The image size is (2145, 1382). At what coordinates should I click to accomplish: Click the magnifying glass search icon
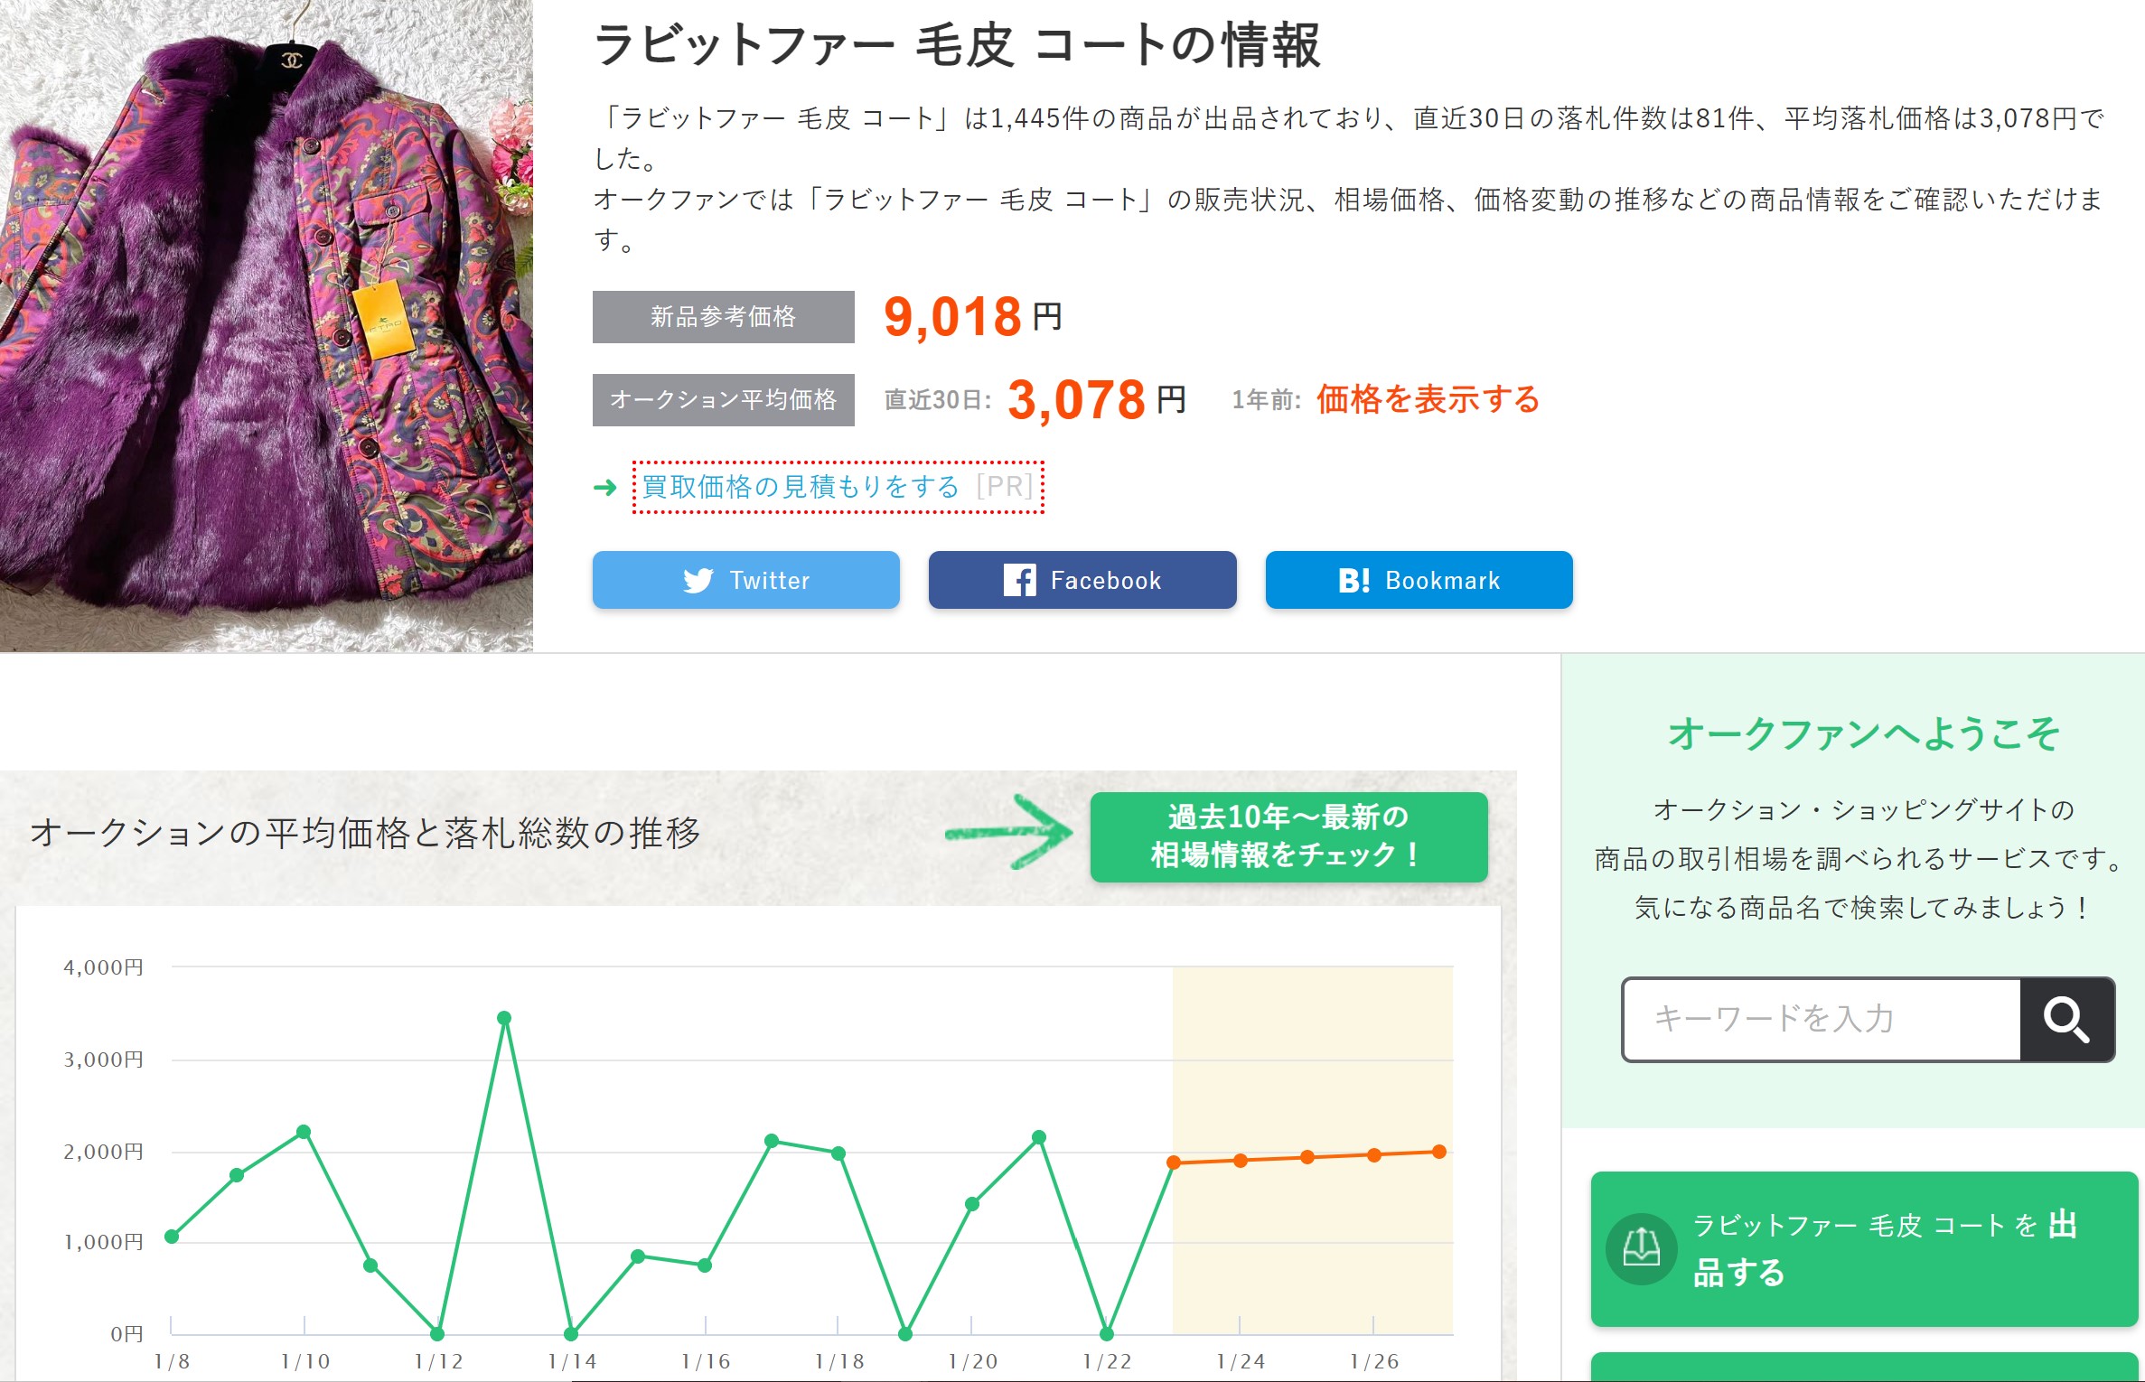pos(2066,1019)
